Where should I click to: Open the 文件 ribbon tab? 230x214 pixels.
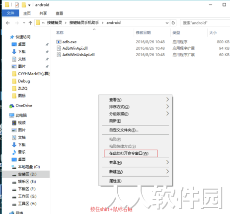[x=10, y=13]
